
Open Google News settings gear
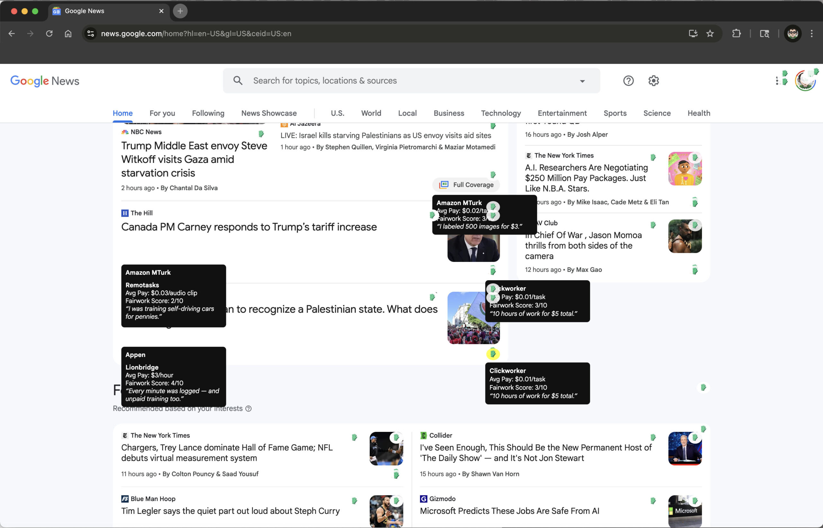pyautogui.click(x=654, y=81)
